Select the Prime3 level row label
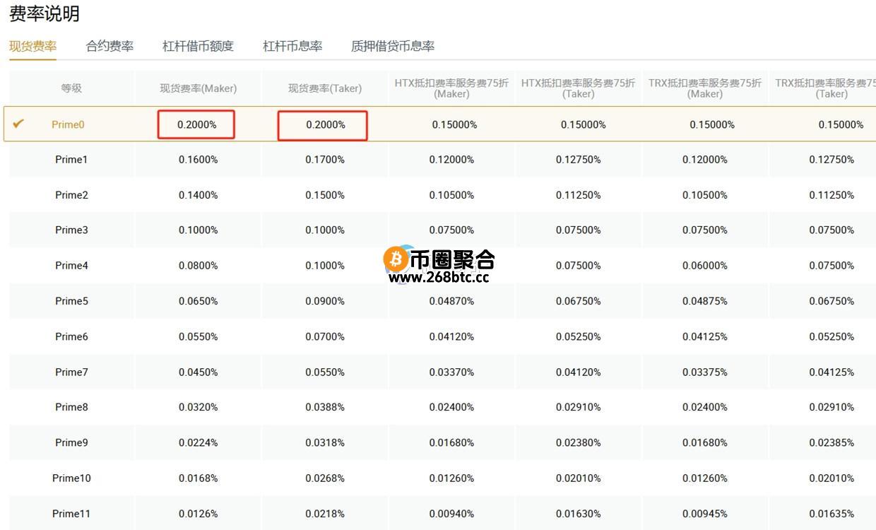The image size is (876, 530). 71,230
